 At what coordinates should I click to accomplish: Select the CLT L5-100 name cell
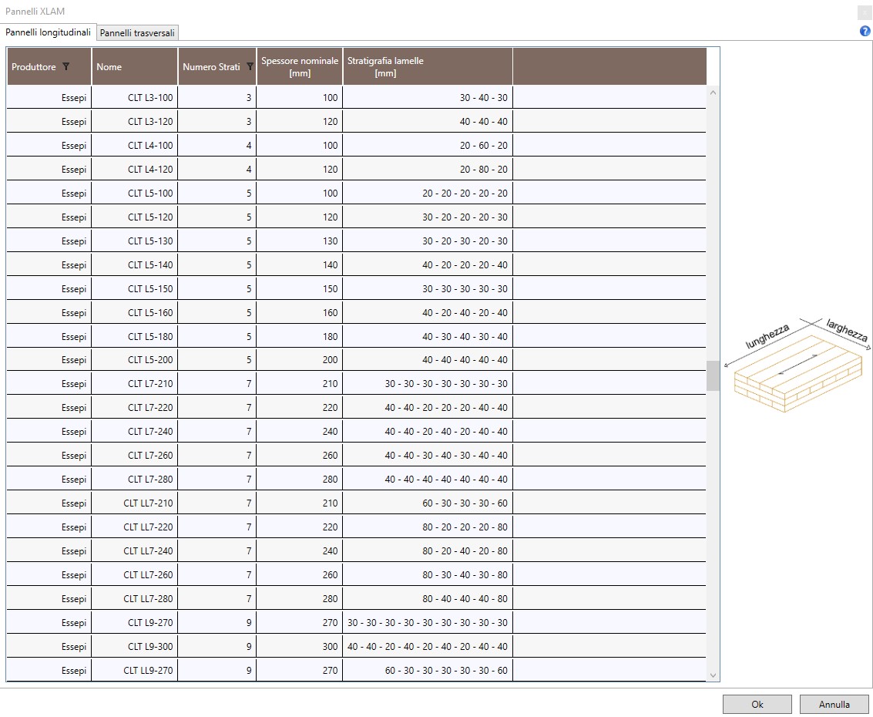pyautogui.click(x=135, y=194)
